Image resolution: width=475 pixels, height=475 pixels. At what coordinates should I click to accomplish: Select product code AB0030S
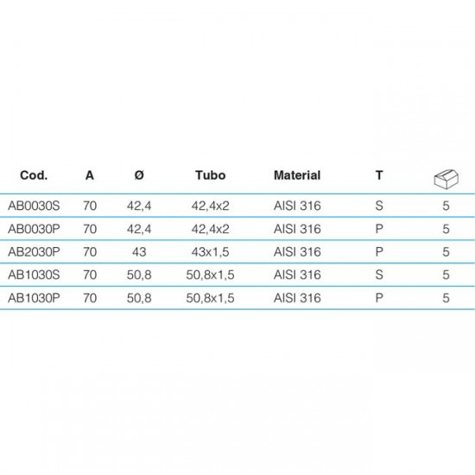(34, 206)
